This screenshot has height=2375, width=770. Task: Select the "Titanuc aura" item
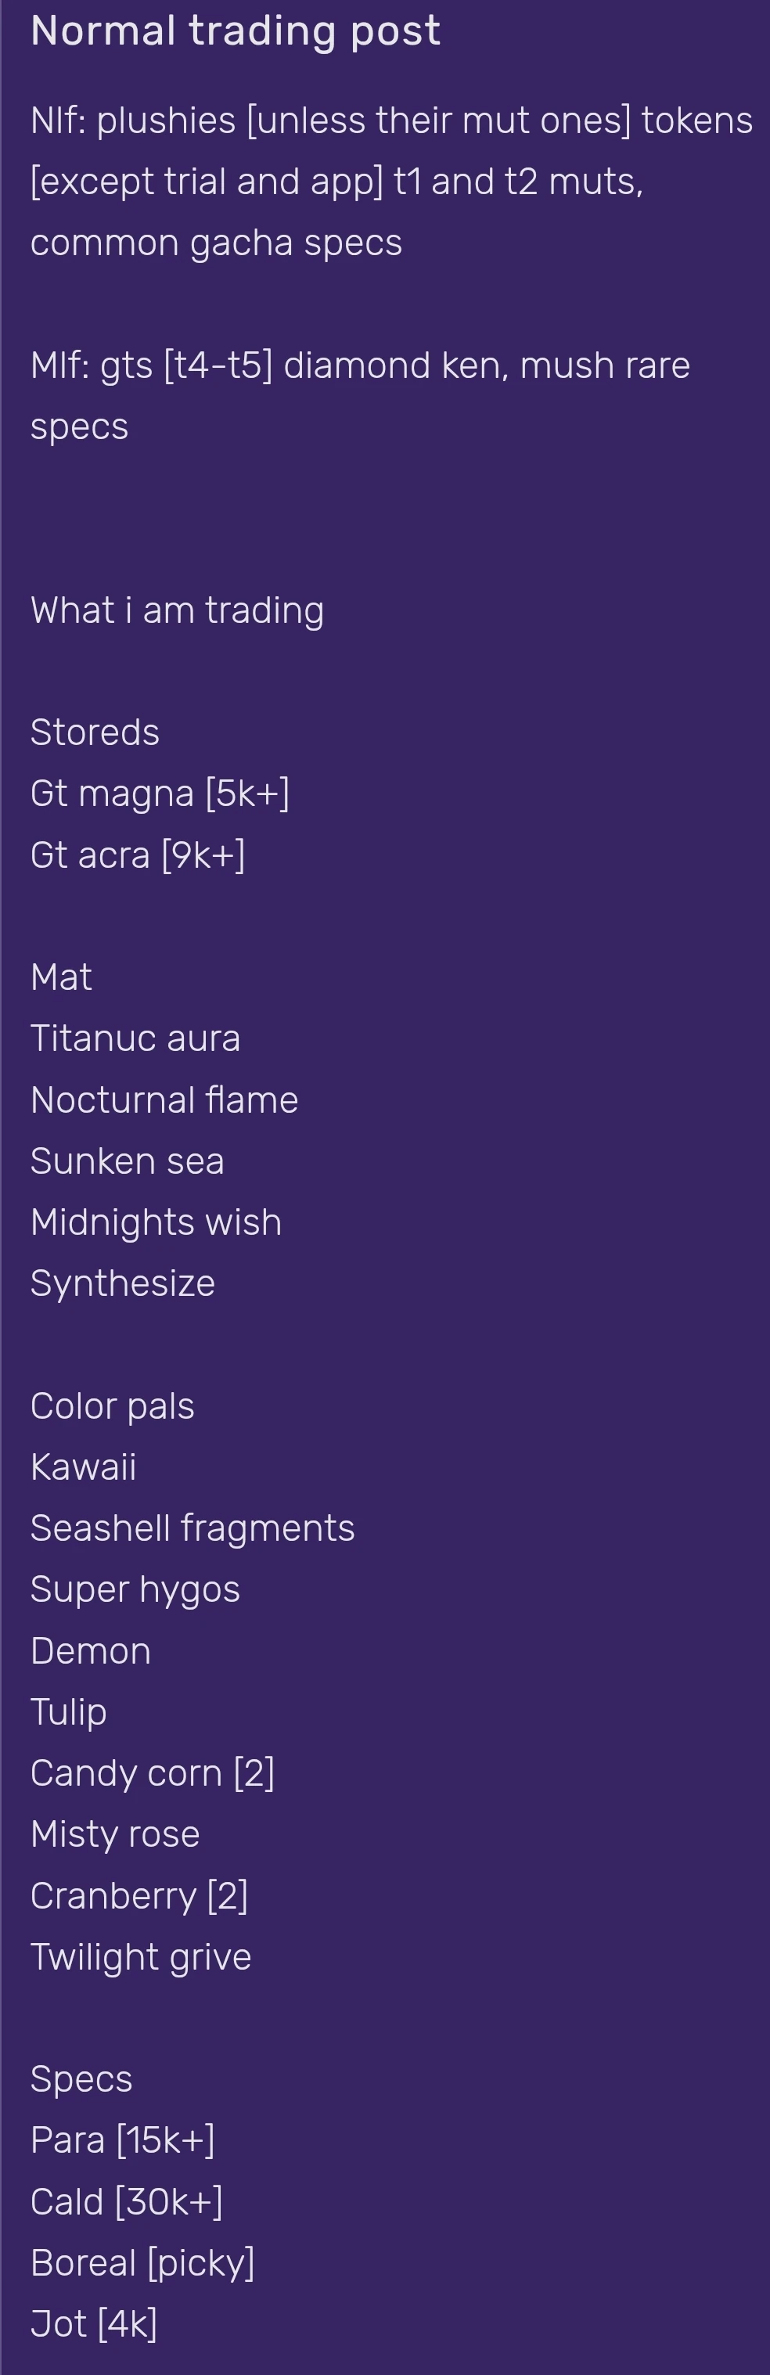click(135, 1038)
